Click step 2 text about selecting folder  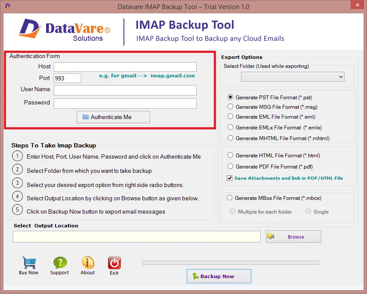(x=89, y=171)
